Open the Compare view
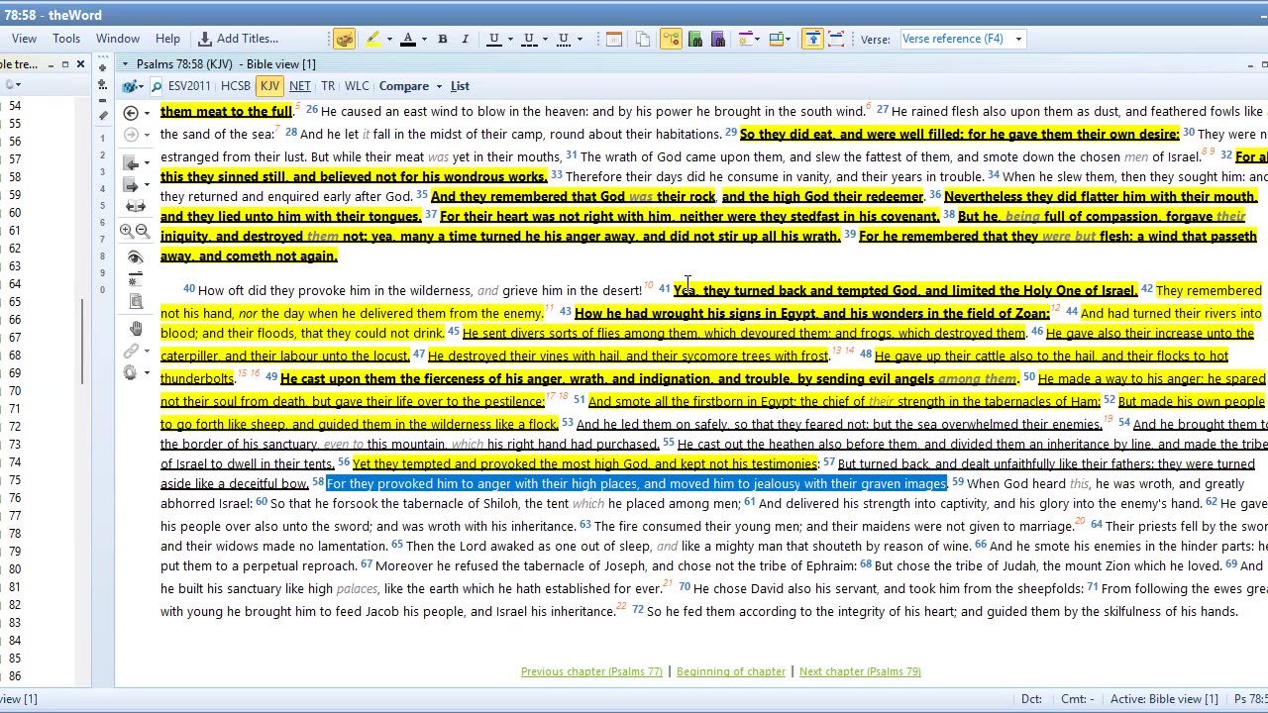This screenshot has height=713, width=1268. 404,86
